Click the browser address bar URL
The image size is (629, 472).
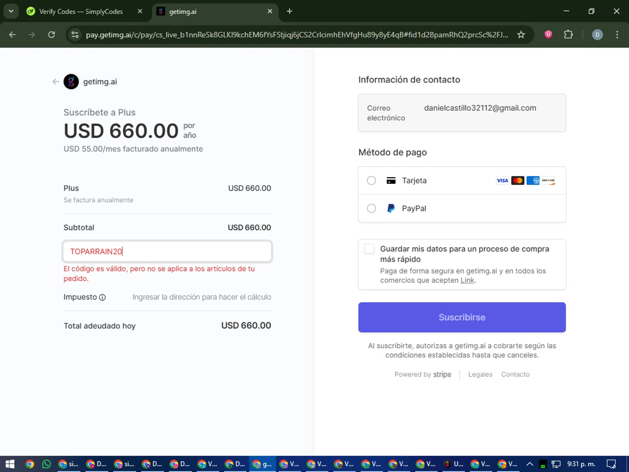[x=297, y=35]
